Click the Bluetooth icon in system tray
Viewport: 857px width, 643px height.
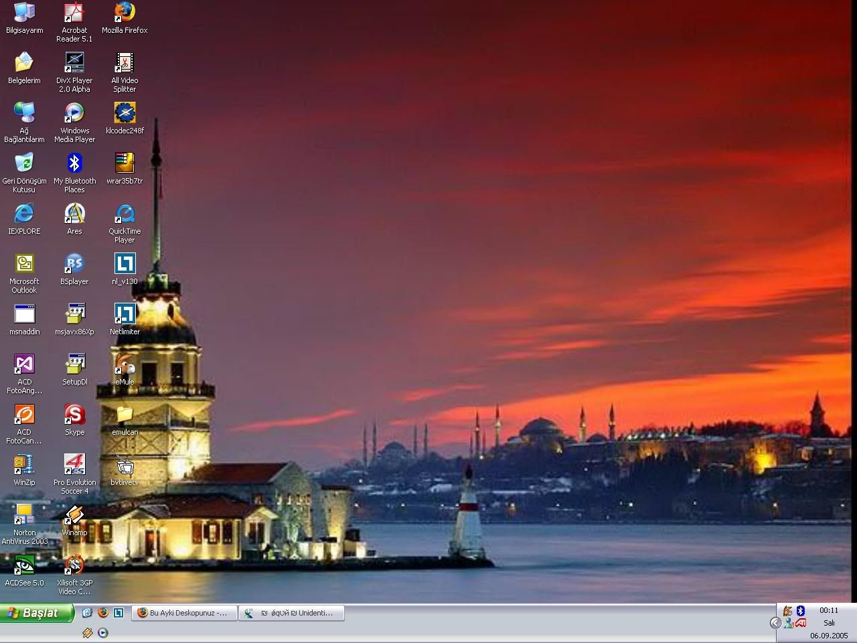pos(800,611)
